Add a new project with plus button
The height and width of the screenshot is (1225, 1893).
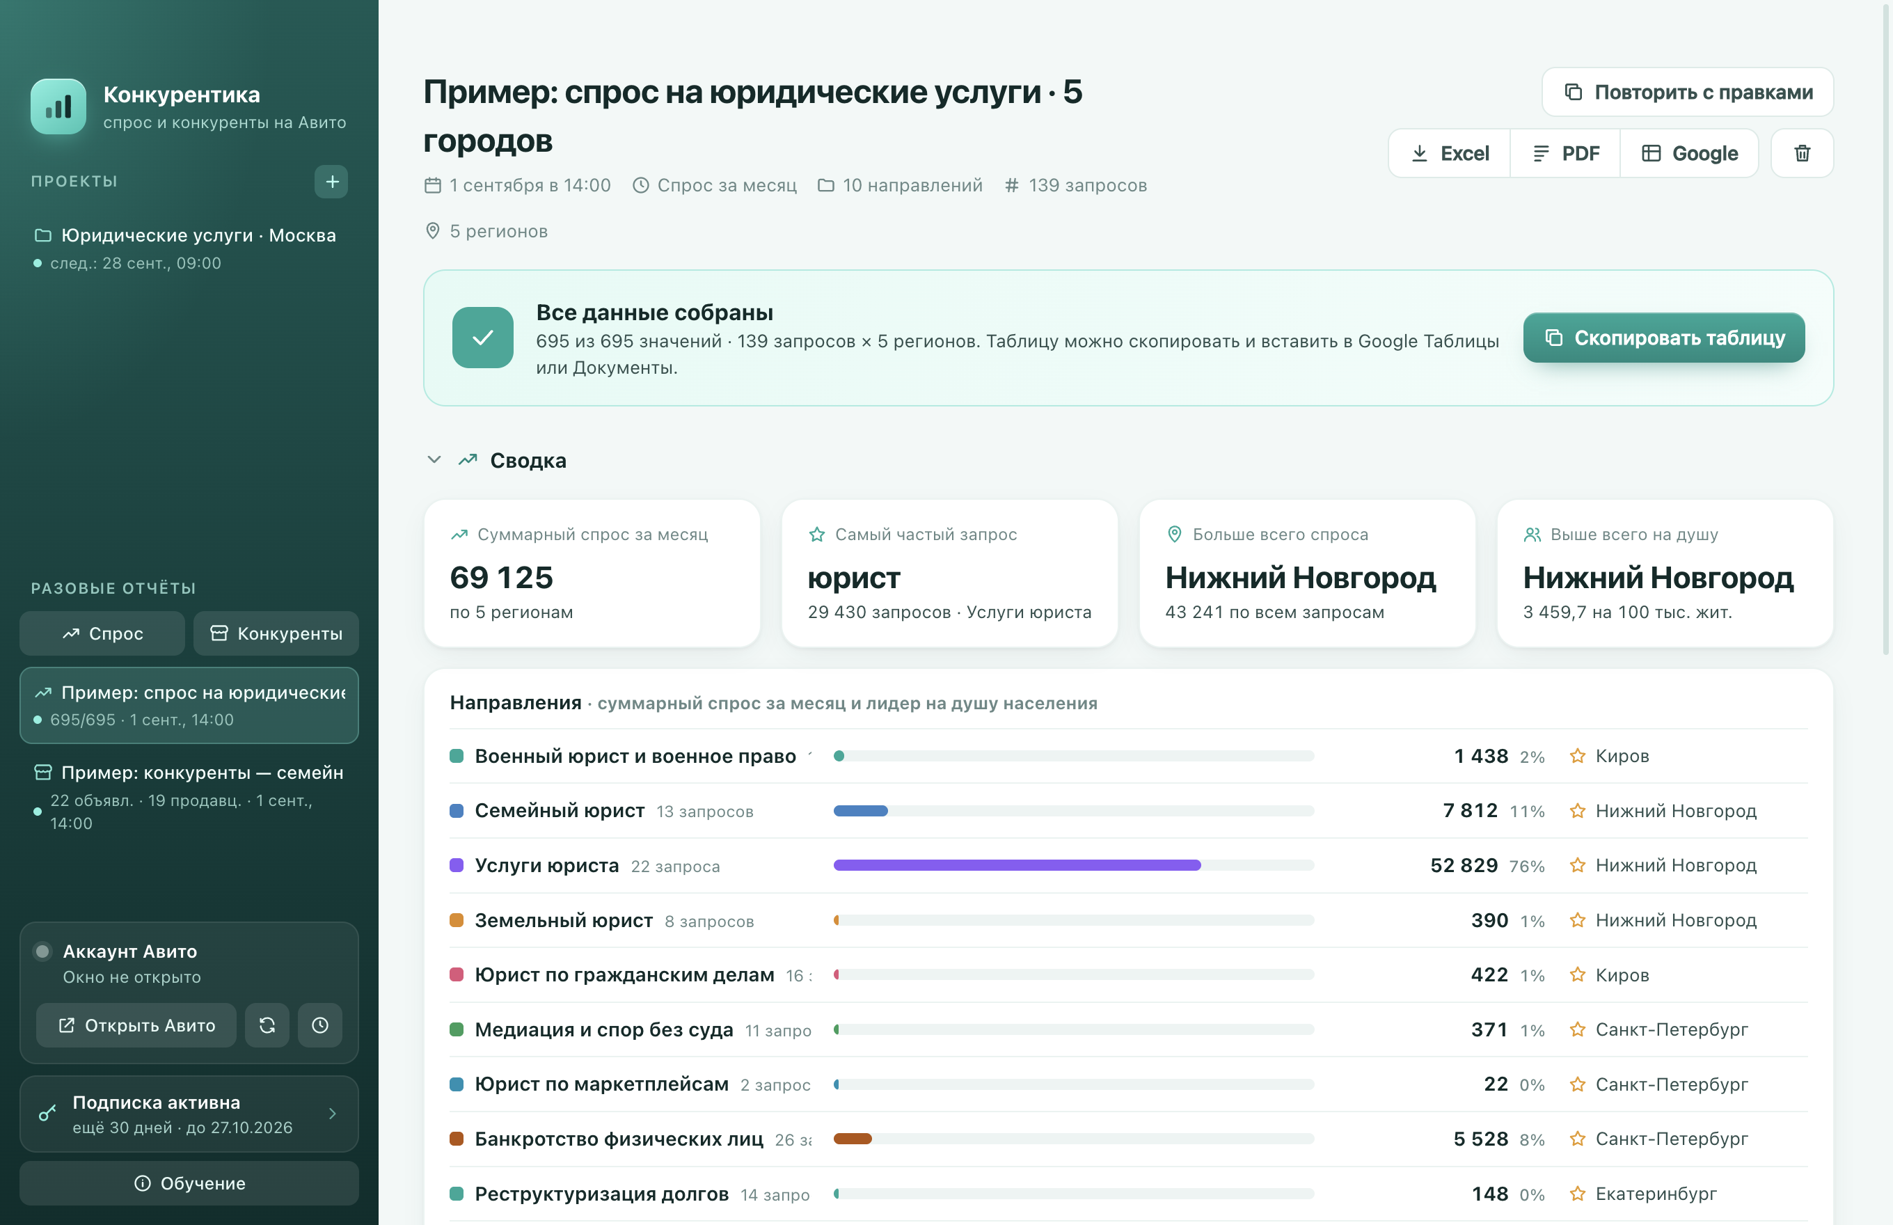(x=332, y=182)
